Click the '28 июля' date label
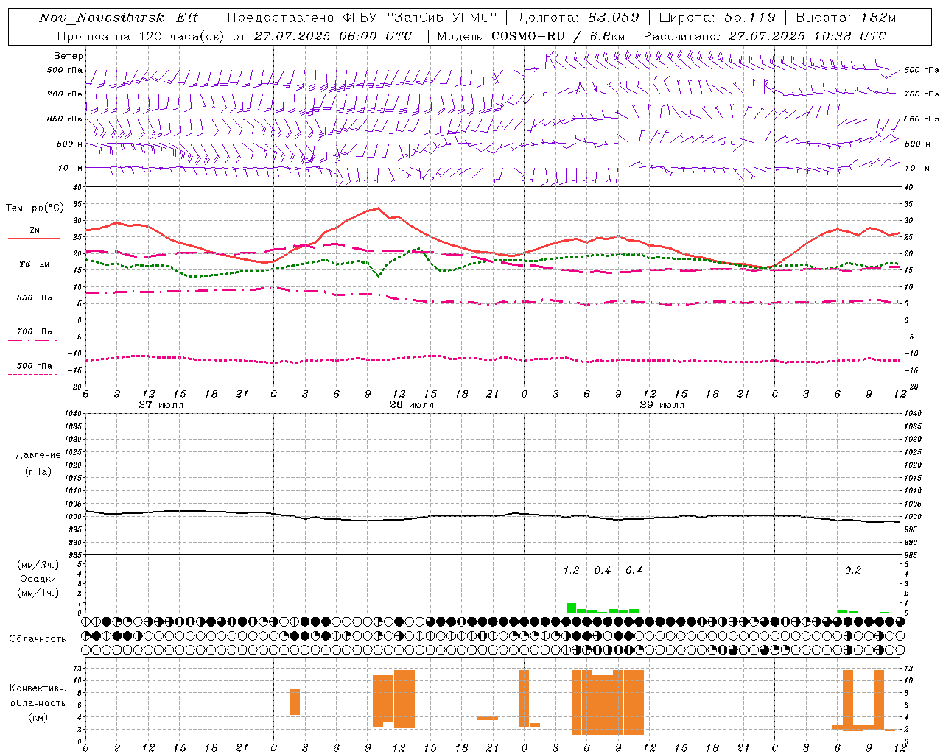Screen dimensions: 943x754 tap(411, 405)
